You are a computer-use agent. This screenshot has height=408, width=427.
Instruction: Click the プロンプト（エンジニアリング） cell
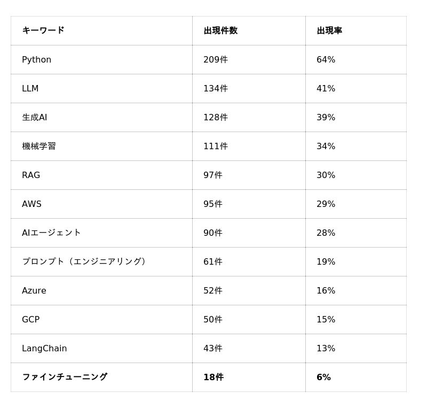tap(101, 261)
